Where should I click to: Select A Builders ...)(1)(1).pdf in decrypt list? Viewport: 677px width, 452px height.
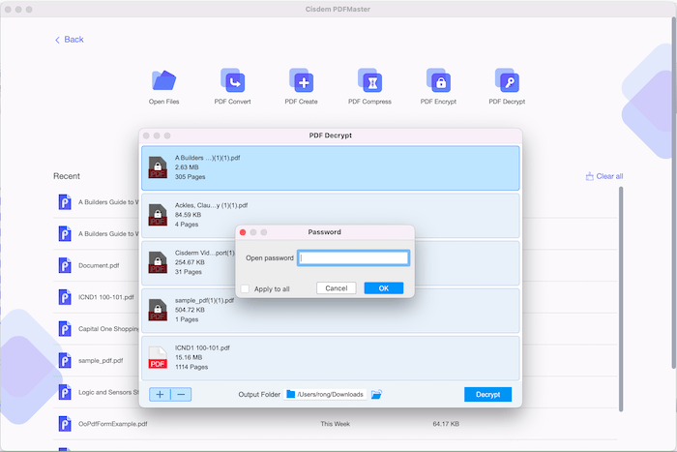[331, 168]
